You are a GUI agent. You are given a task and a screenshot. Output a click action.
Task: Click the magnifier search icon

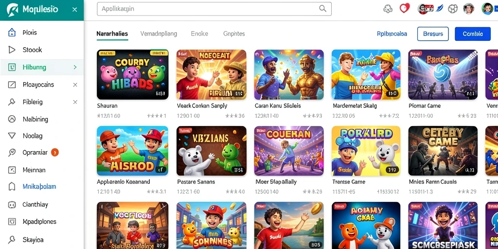pyautogui.click(x=323, y=9)
